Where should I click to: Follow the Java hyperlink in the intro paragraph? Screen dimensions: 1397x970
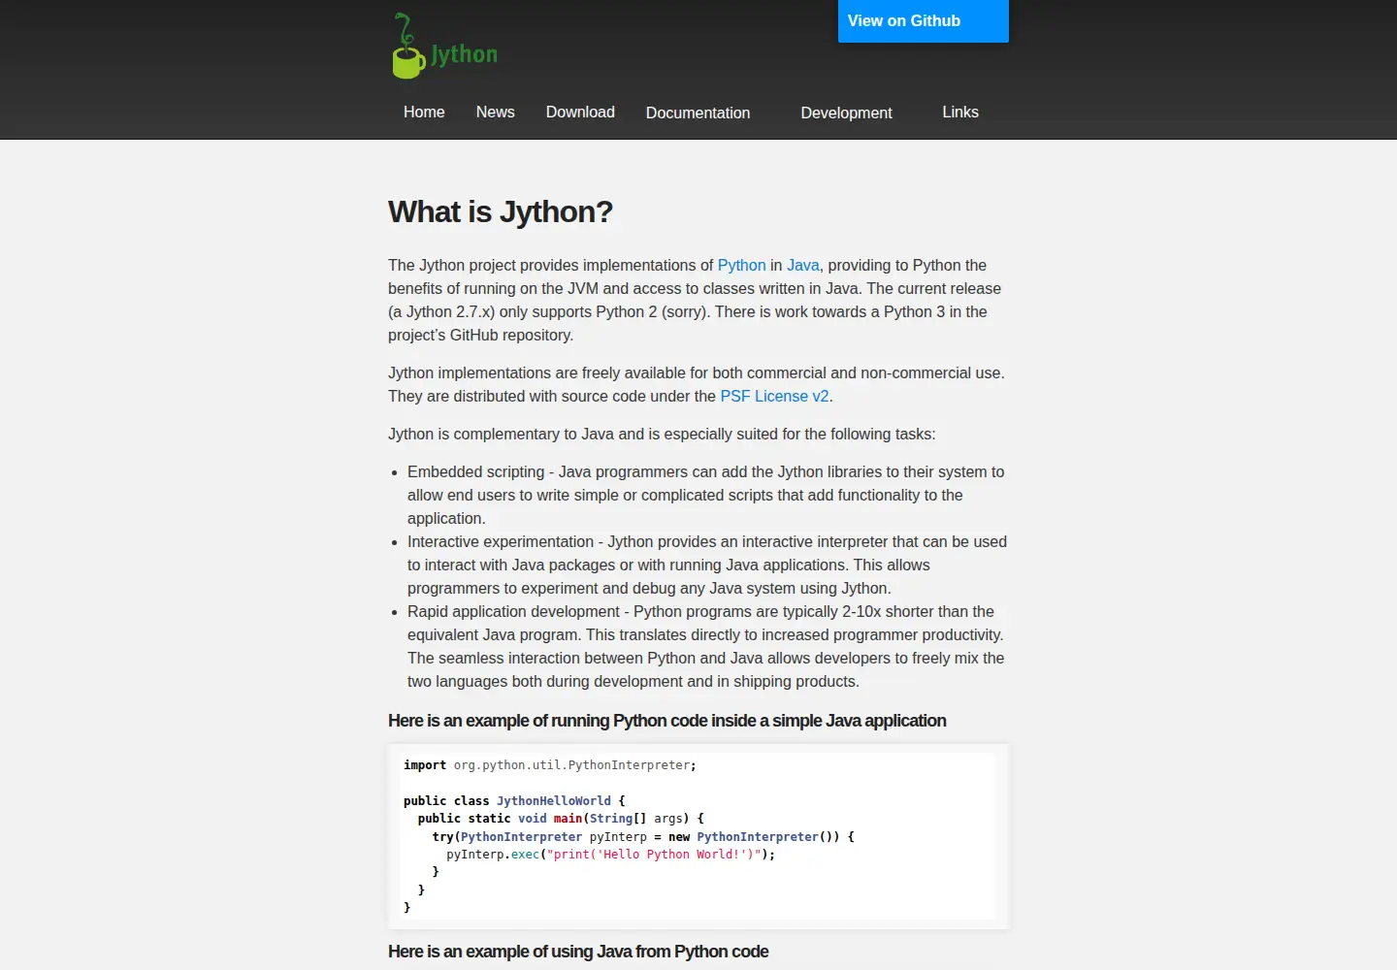802,266
